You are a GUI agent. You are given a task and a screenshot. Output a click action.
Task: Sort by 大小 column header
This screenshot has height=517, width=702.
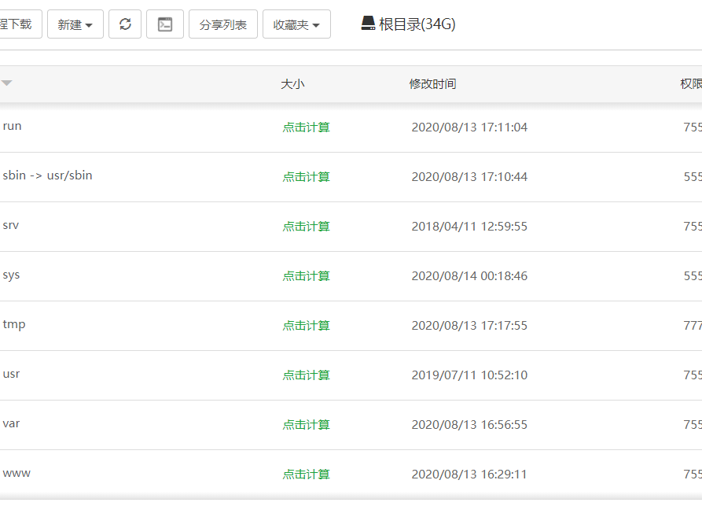click(292, 83)
